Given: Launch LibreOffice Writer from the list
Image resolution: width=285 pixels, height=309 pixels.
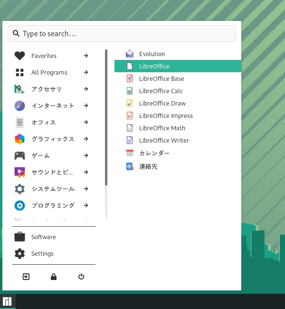Looking at the screenshot, I should click(x=178, y=140).
